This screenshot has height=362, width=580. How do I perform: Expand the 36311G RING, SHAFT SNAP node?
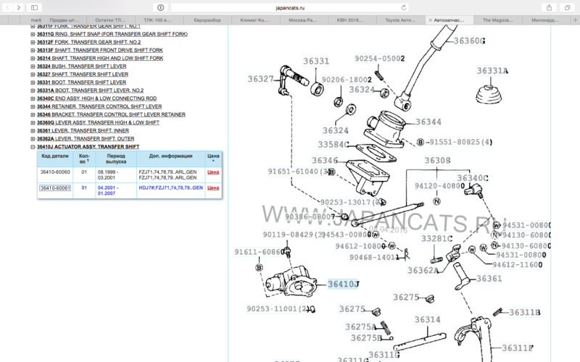coord(33,34)
